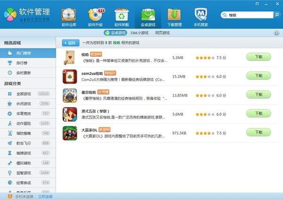Click the com2us梭哈 app icon

[x=70, y=75]
